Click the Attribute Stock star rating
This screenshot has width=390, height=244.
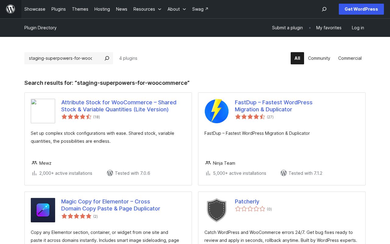click(x=76, y=117)
